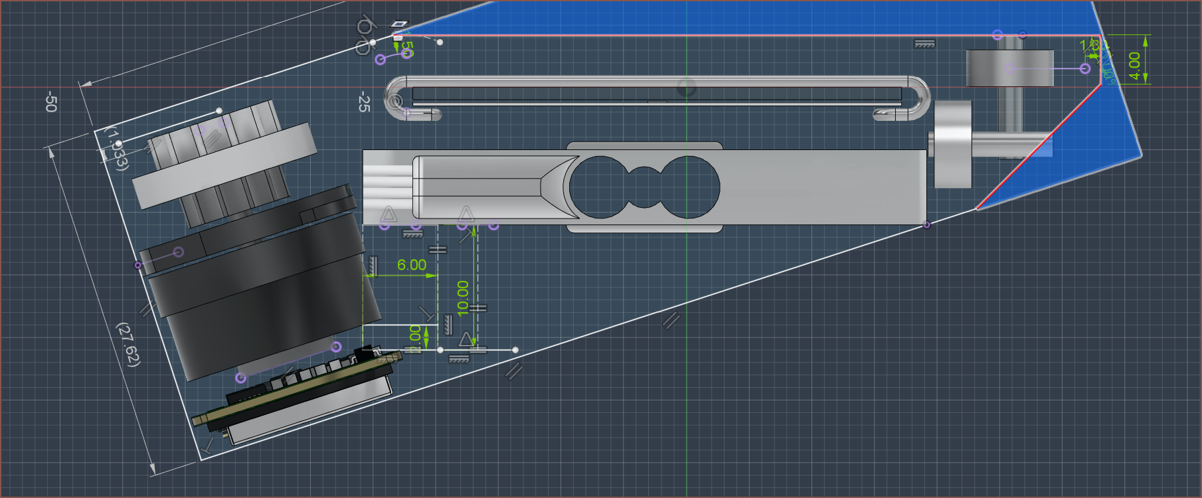Click the purple point right of the cylindrical roller
The image size is (1202, 498).
(x=1085, y=68)
